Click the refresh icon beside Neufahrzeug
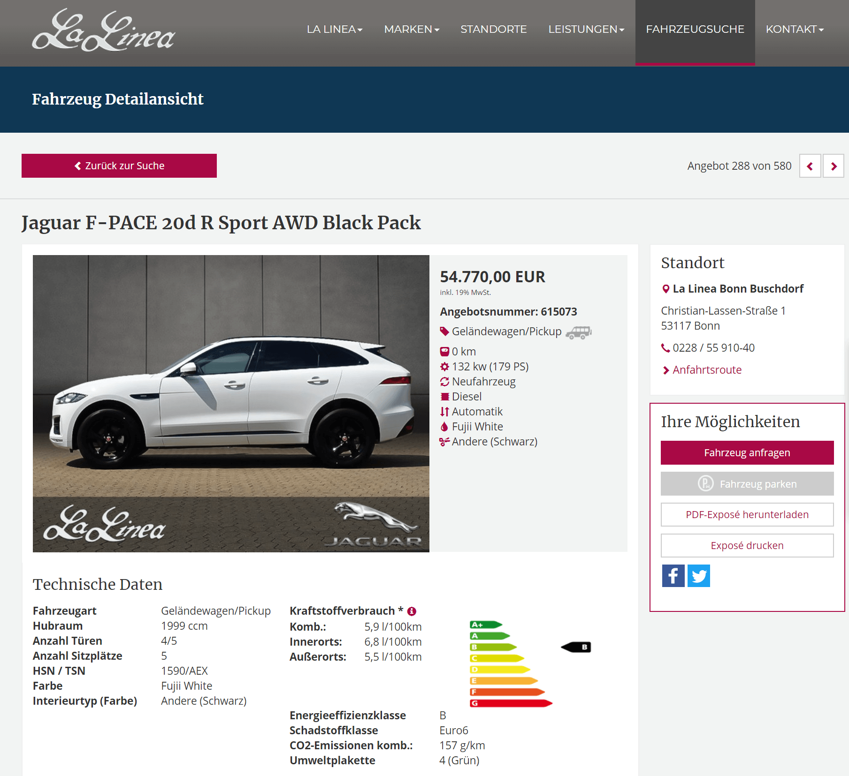Image resolution: width=849 pixels, height=776 pixels. click(444, 382)
